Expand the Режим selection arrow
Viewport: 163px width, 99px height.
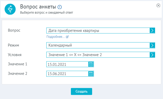click(152, 45)
